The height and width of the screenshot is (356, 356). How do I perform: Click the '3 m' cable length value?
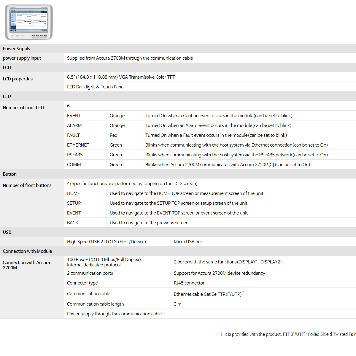(x=178, y=304)
